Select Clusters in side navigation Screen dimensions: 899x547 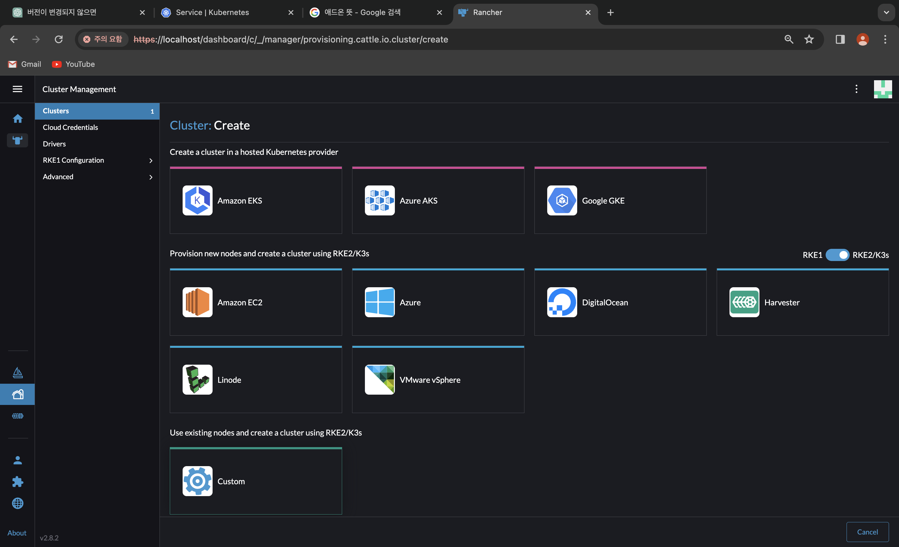pos(97,111)
